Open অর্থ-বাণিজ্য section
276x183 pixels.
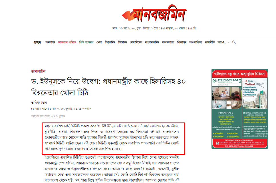pos(196,42)
